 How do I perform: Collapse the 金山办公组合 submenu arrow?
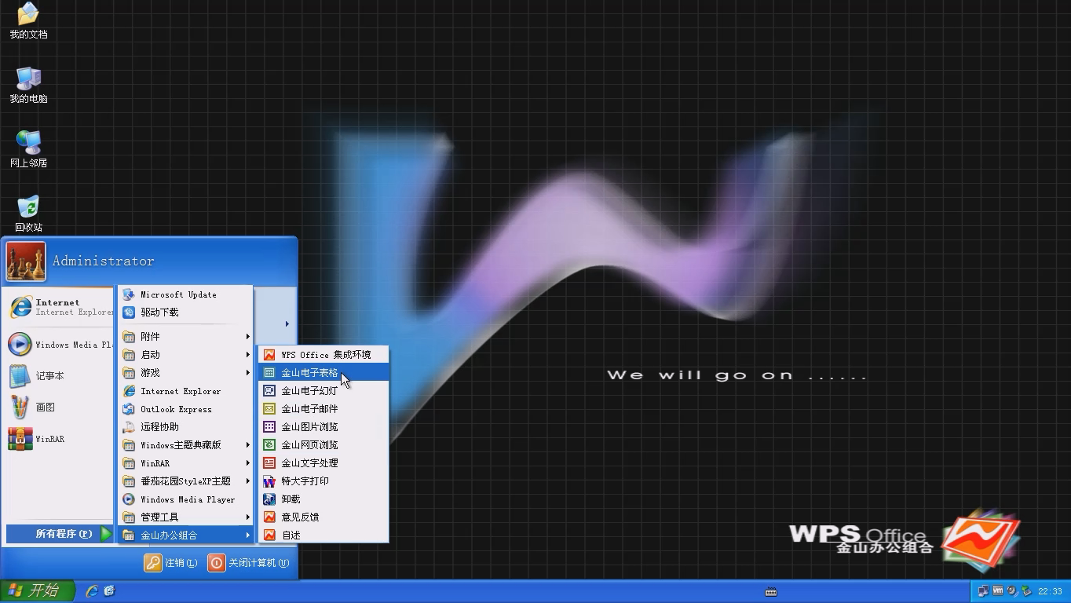tap(247, 535)
